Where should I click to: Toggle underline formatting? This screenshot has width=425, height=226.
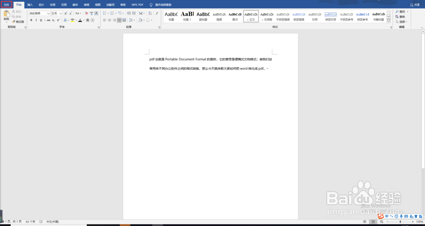41,20
